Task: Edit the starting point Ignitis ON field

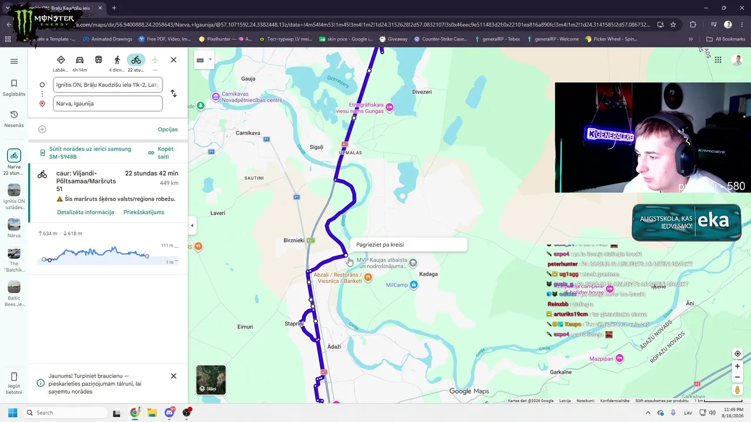Action: (x=108, y=85)
